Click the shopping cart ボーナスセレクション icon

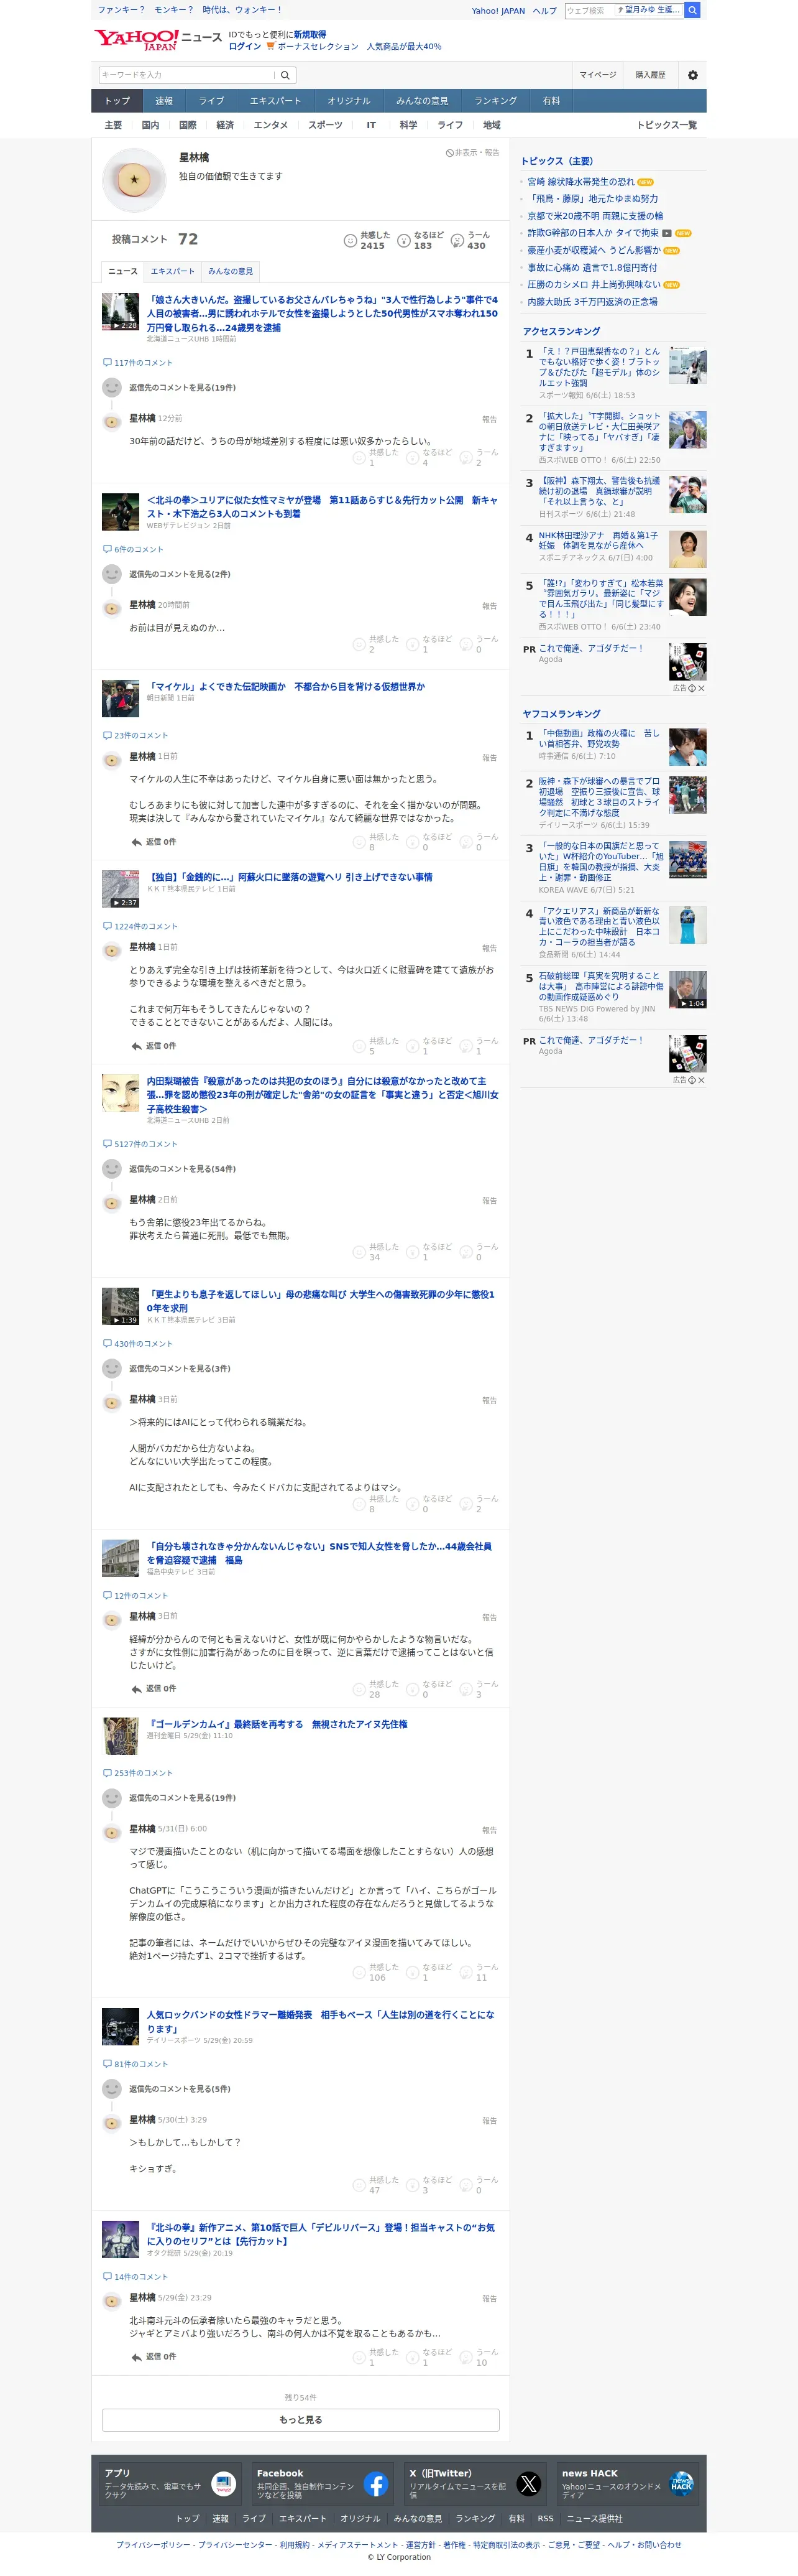click(270, 46)
